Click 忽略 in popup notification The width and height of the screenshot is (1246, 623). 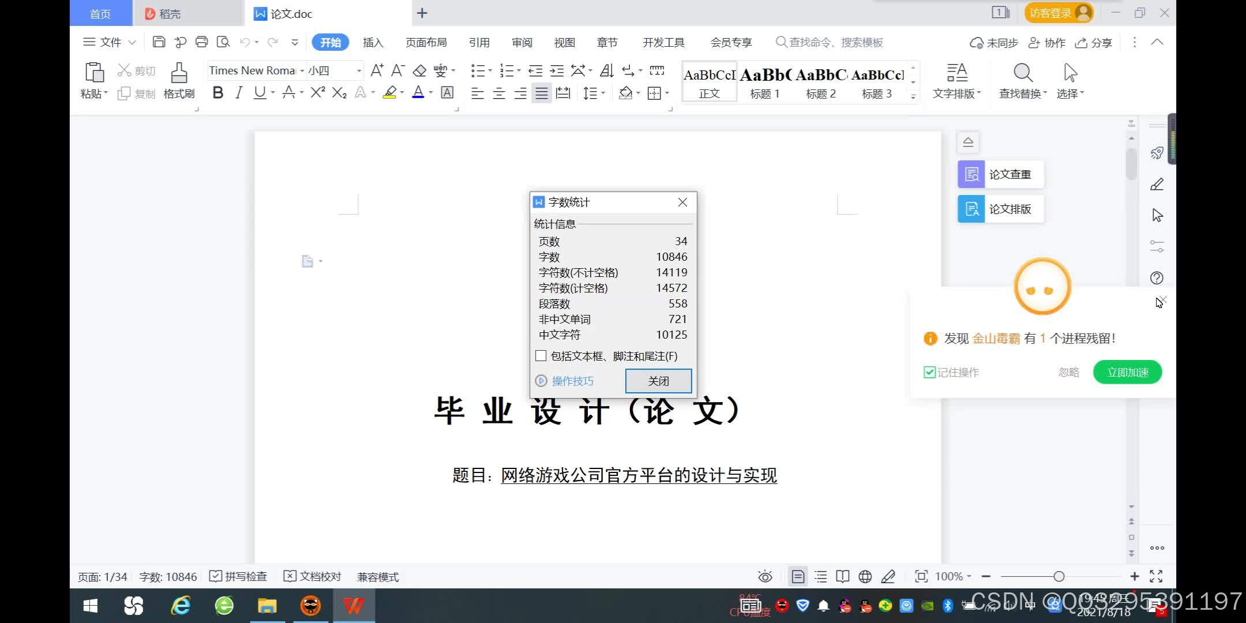tap(1068, 372)
